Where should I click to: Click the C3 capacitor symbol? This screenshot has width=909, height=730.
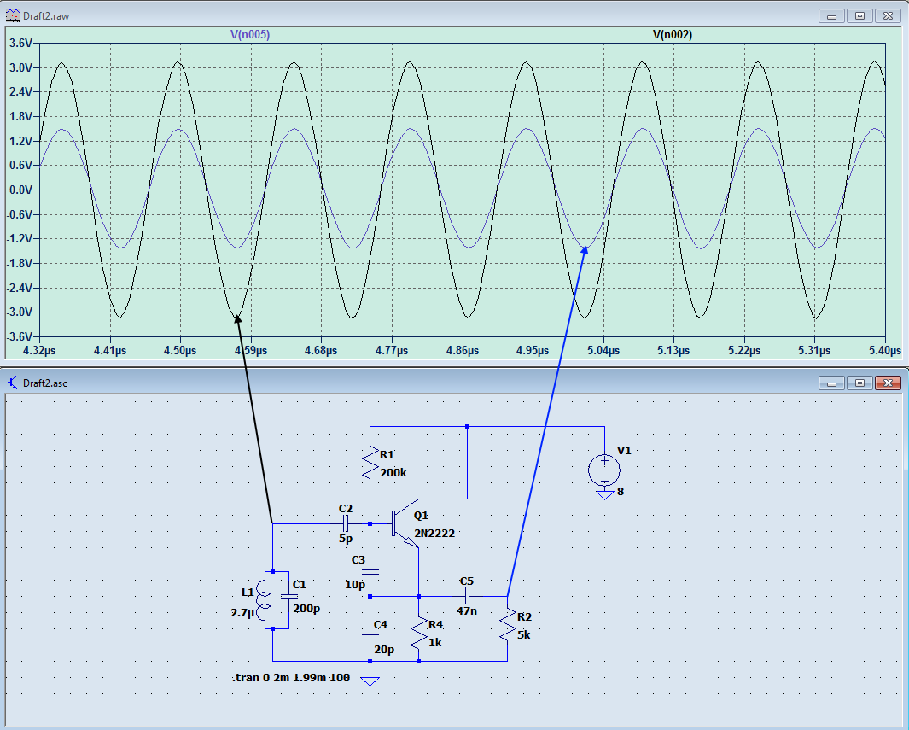click(370, 572)
